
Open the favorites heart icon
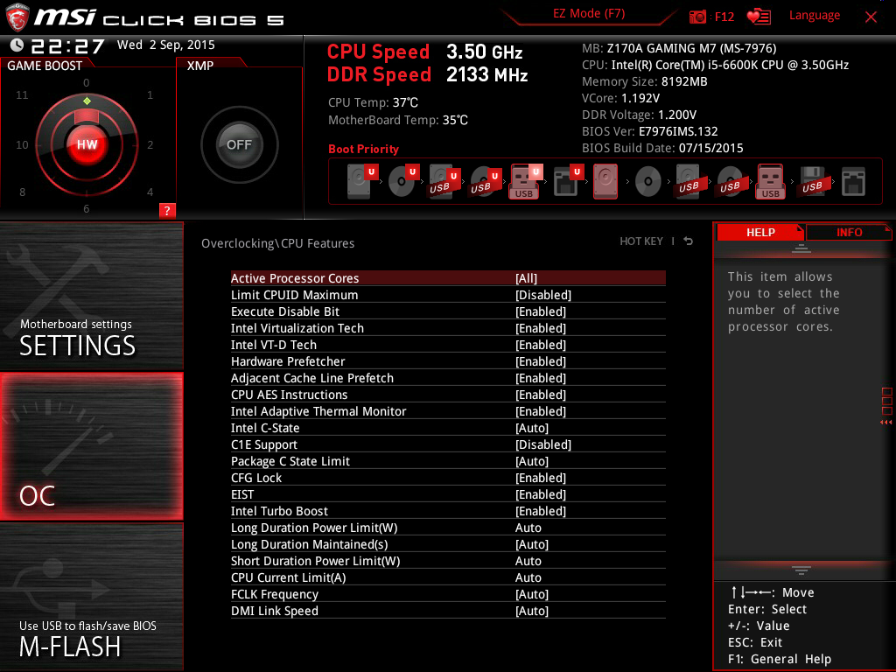759,17
